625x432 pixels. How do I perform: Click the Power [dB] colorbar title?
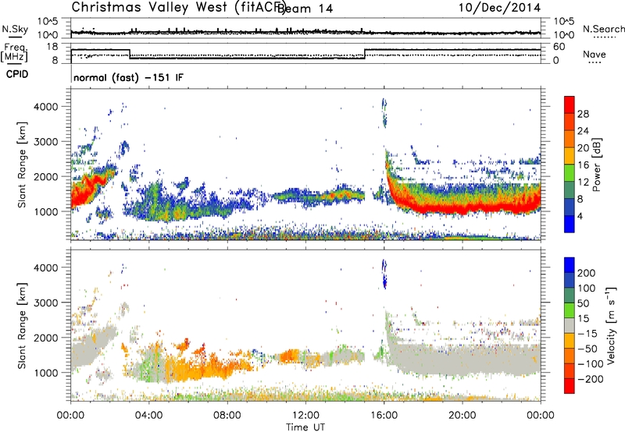(x=597, y=165)
